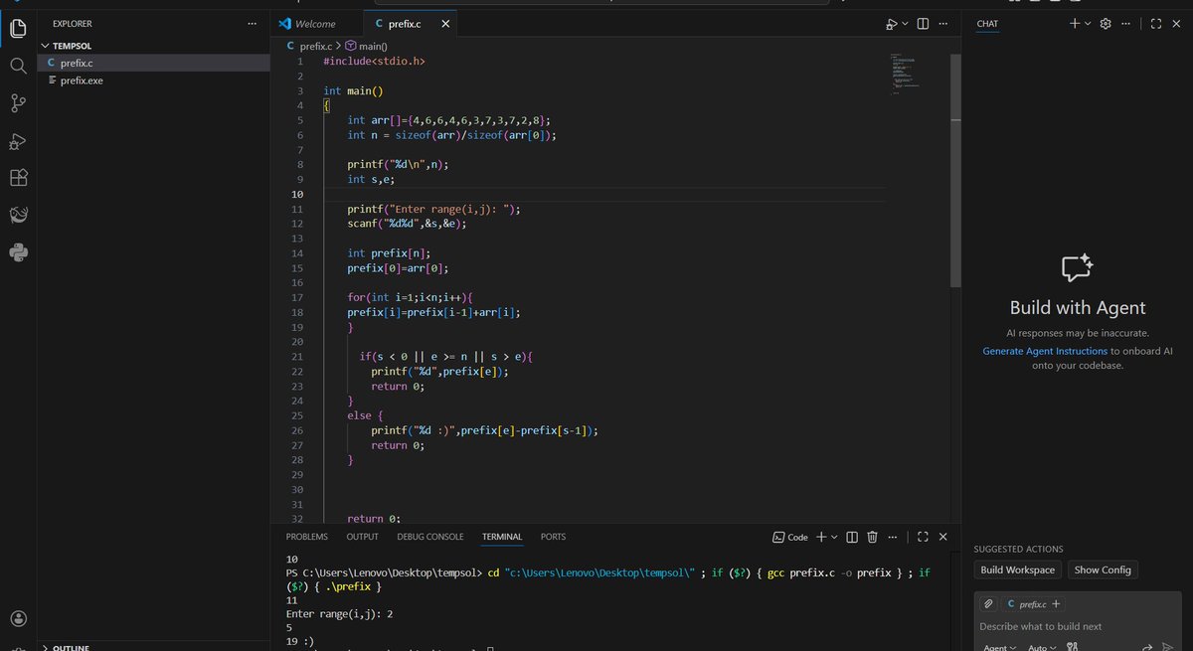Open the chat settings gear
The height and width of the screenshot is (651, 1193).
click(1106, 24)
